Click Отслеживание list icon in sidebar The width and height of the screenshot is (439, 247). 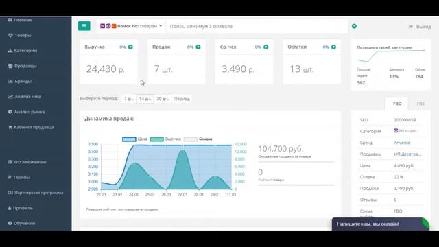(10, 162)
